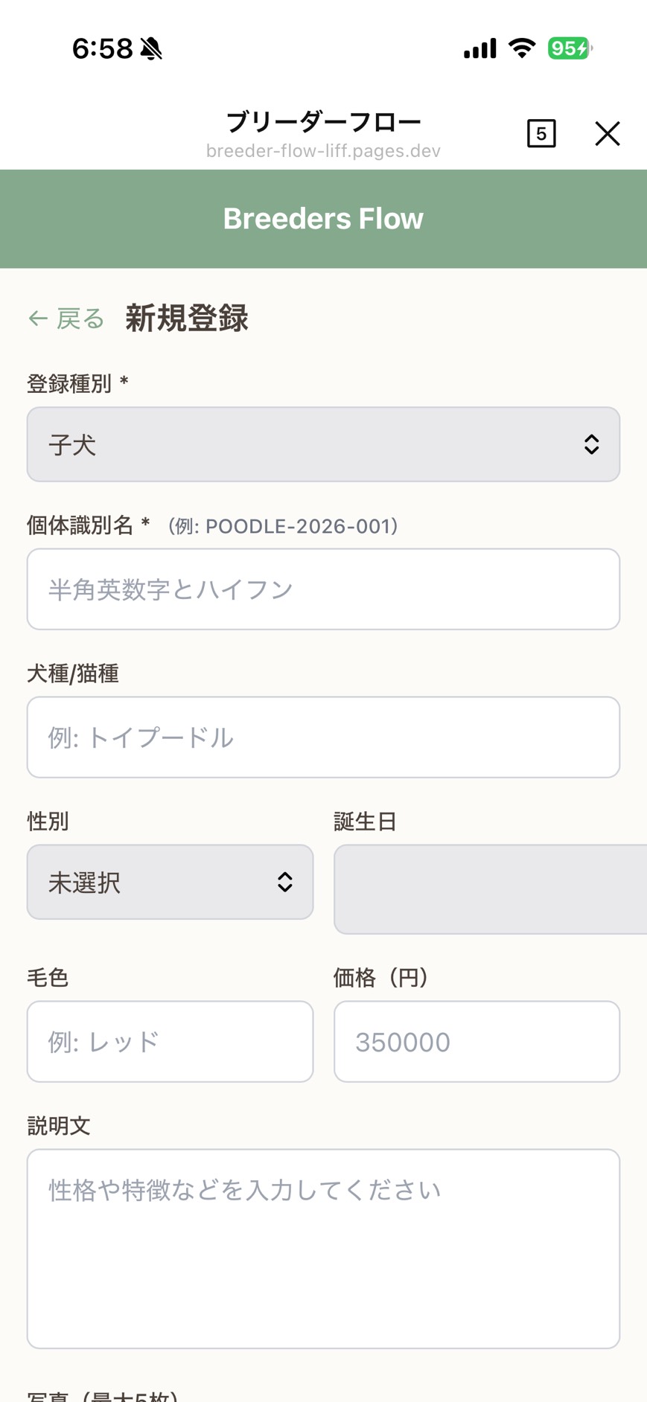This screenshot has width=647, height=1402.
Task: Tap the ブリーダーフロー page title
Action: pos(323,121)
